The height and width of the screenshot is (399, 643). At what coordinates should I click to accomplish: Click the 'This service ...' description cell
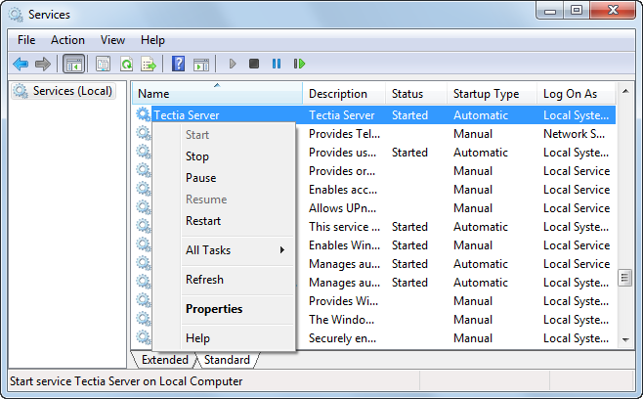[x=344, y=227]
